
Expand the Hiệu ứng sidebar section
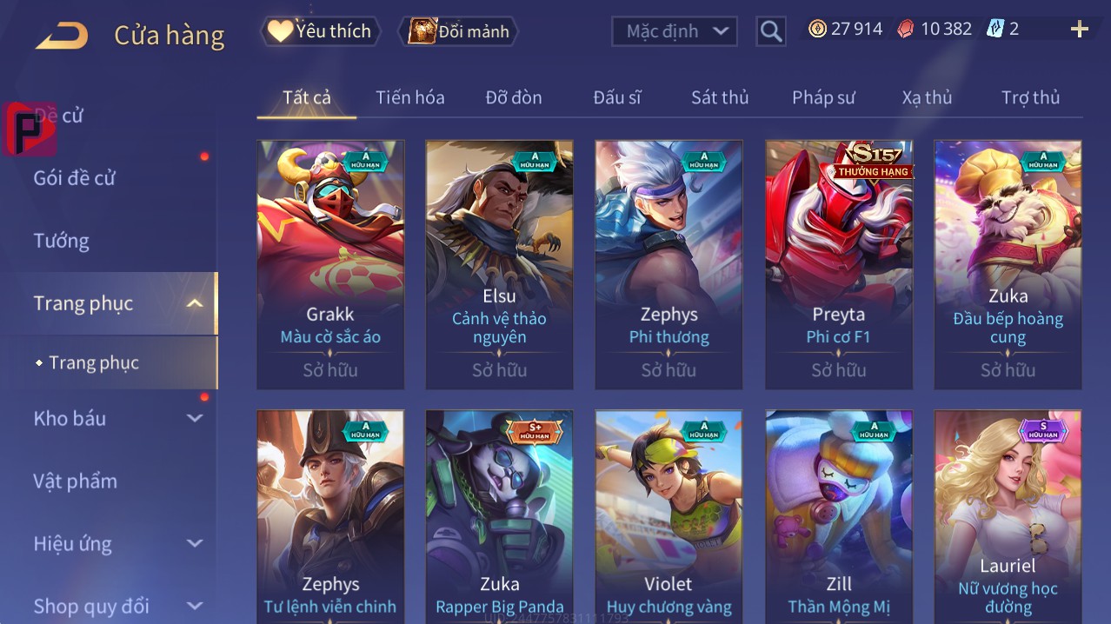point(195,543)
